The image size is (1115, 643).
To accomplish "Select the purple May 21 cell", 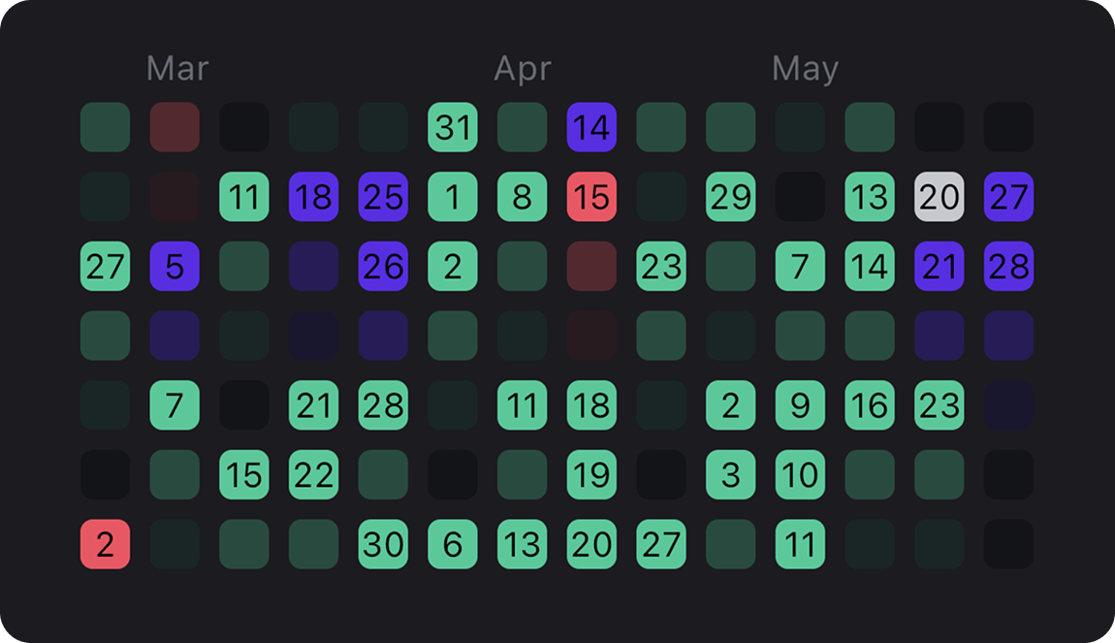I will [x=939, y=267].
